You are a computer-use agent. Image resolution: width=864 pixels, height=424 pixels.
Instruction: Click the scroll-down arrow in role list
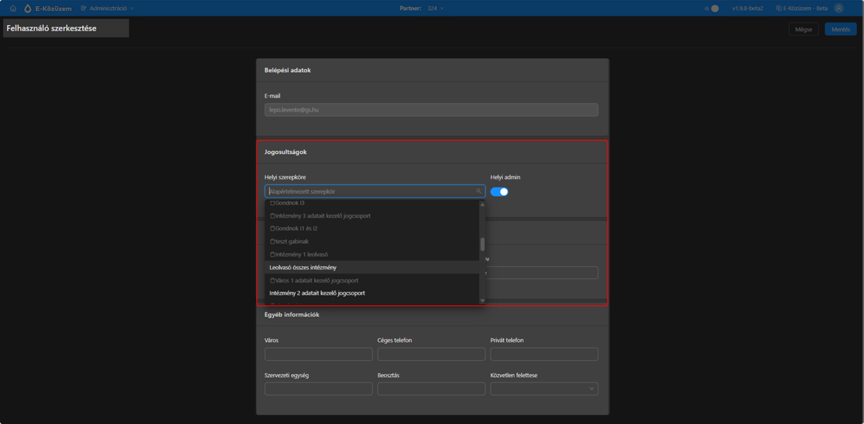click(x=482, y=301)
